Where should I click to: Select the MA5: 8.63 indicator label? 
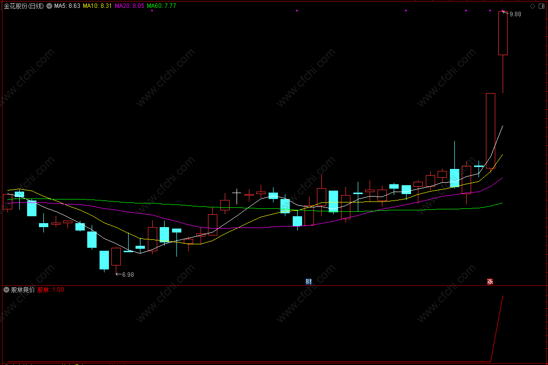point(67,6)
